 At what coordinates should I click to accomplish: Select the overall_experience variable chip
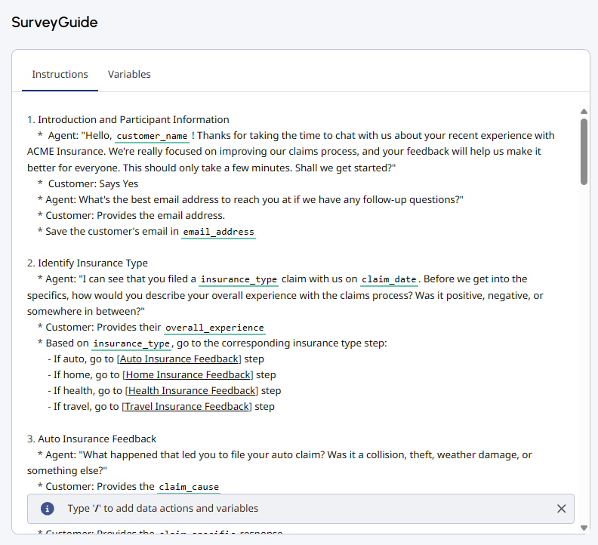point(214,328)
